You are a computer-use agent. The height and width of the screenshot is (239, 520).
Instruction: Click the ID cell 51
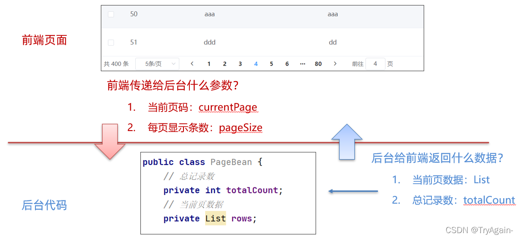(x=134, y=43)
